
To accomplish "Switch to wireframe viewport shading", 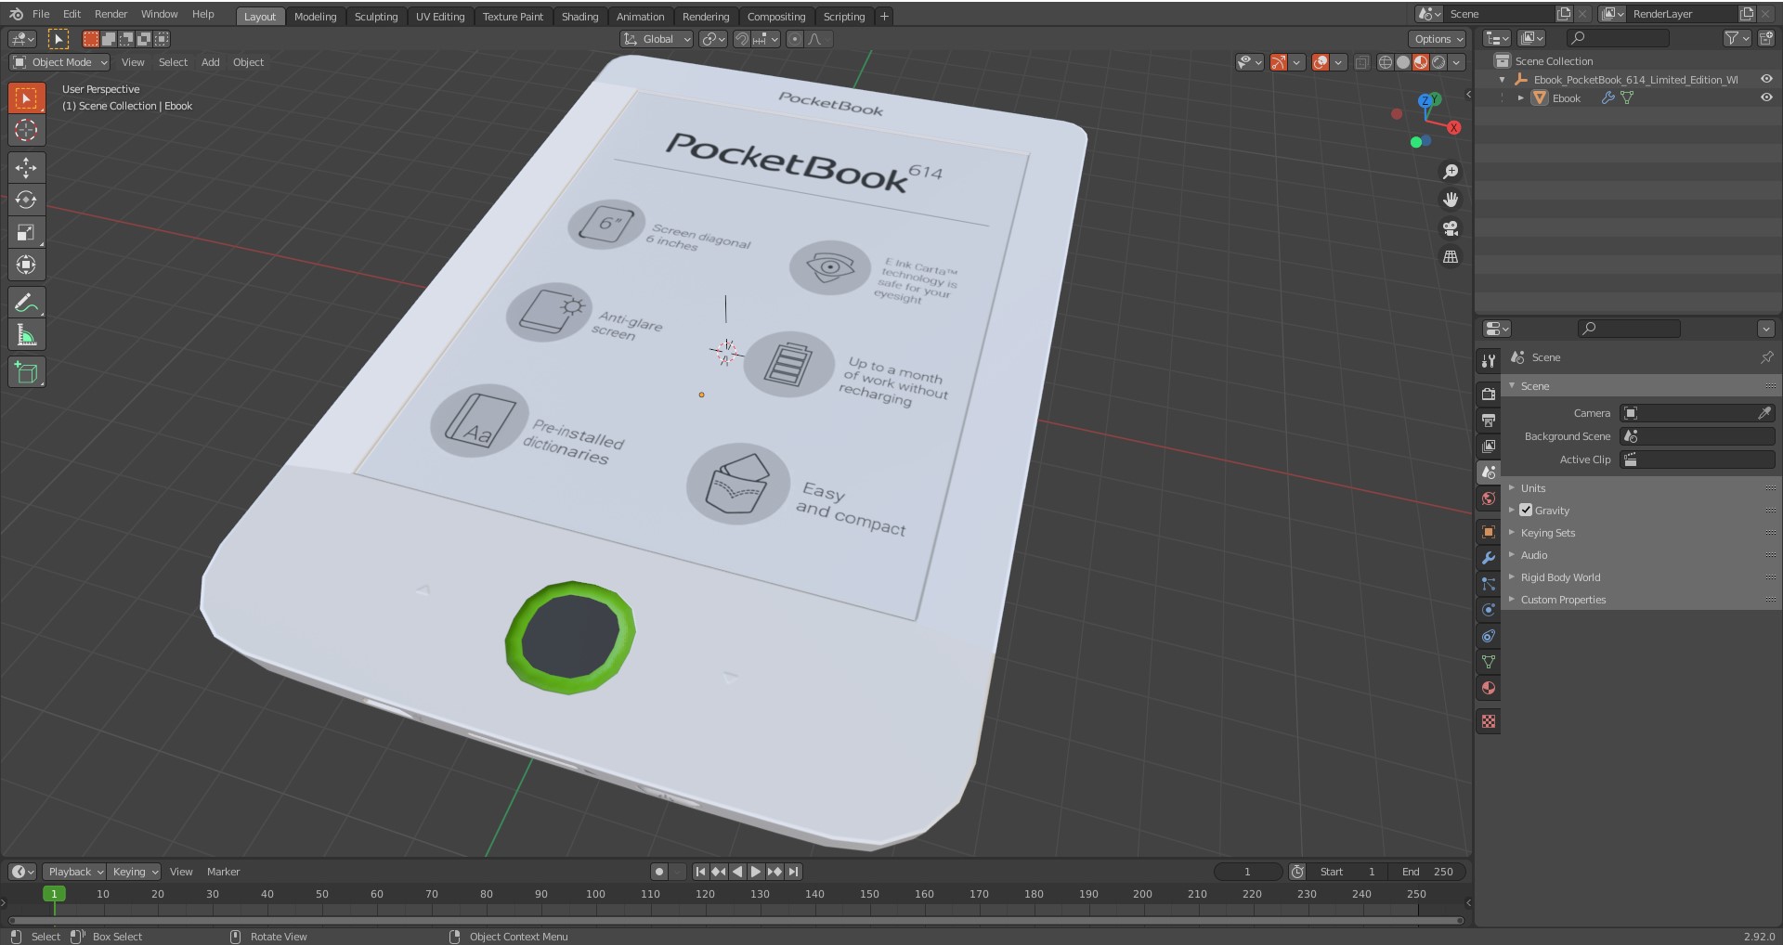I will pos(1386,62).
